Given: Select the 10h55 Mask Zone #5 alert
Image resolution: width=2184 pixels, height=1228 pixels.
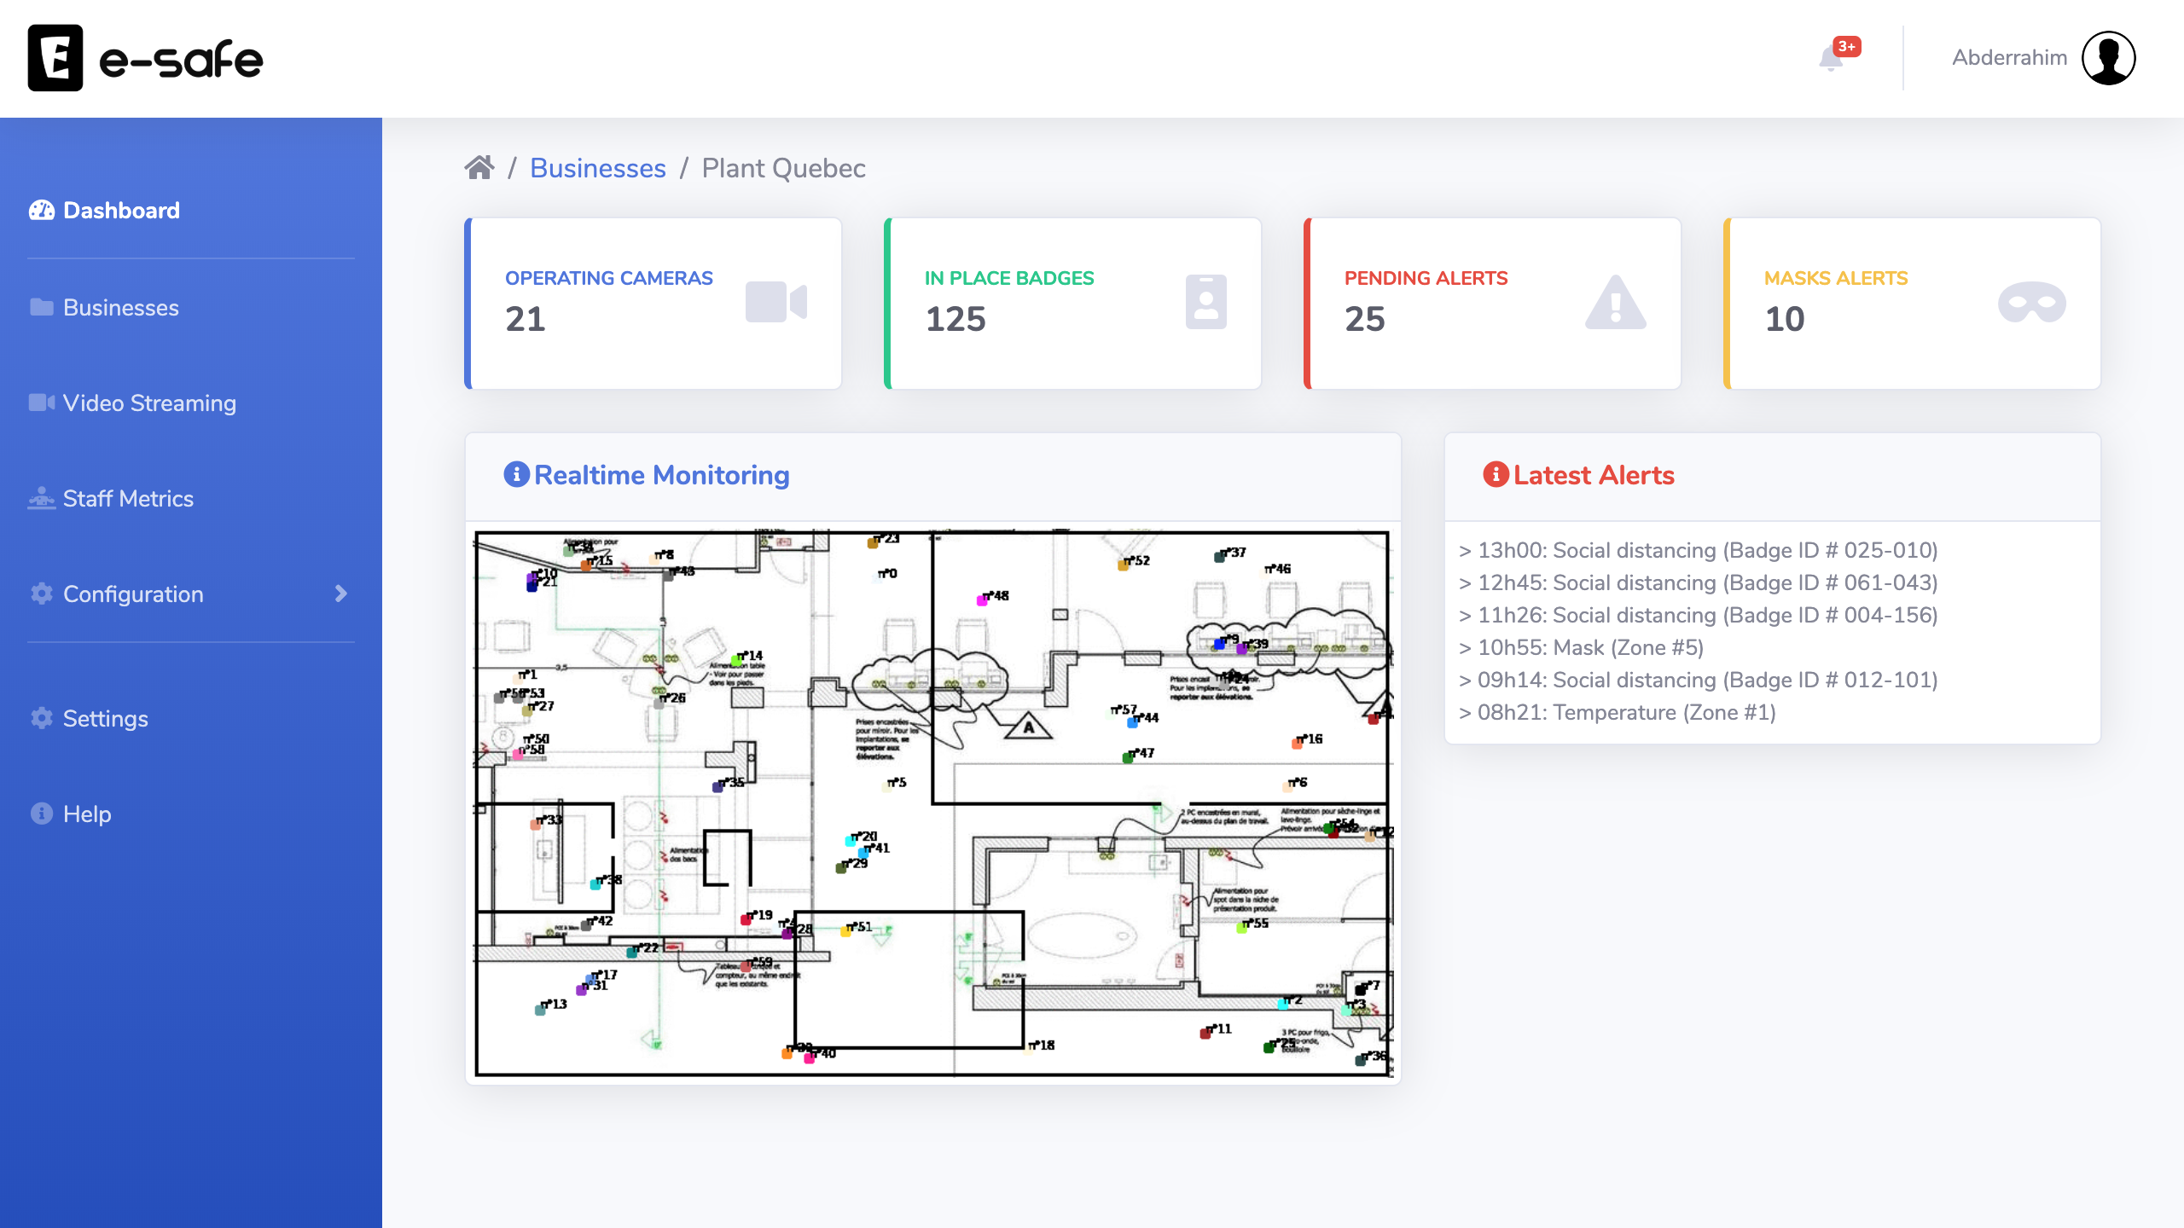Looking at the screenshot, I should point(1581,647).
